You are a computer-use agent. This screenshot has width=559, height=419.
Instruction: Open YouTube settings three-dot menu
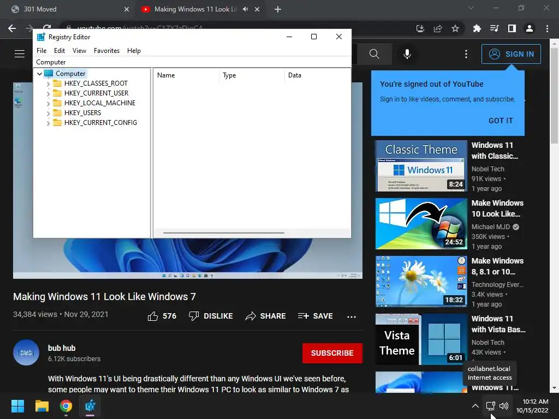(466, 54)
